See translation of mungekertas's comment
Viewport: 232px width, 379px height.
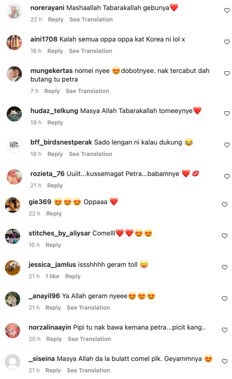(88, 91)
